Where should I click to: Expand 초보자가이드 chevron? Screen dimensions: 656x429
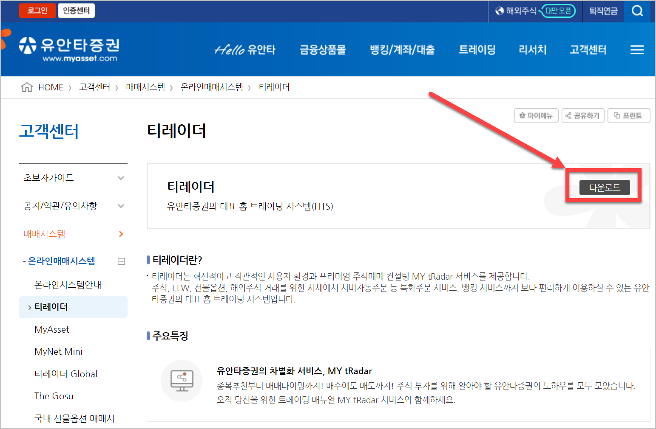pos(121,178)
